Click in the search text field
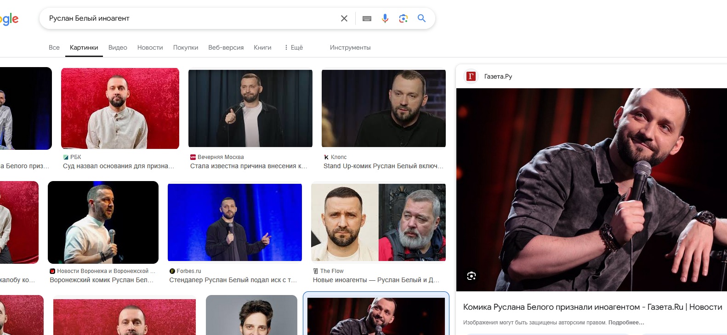 [x=184, y=18]
